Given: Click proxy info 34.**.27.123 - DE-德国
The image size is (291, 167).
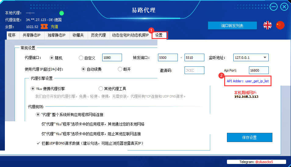Looking at the screenshot, I should (44, 20).
